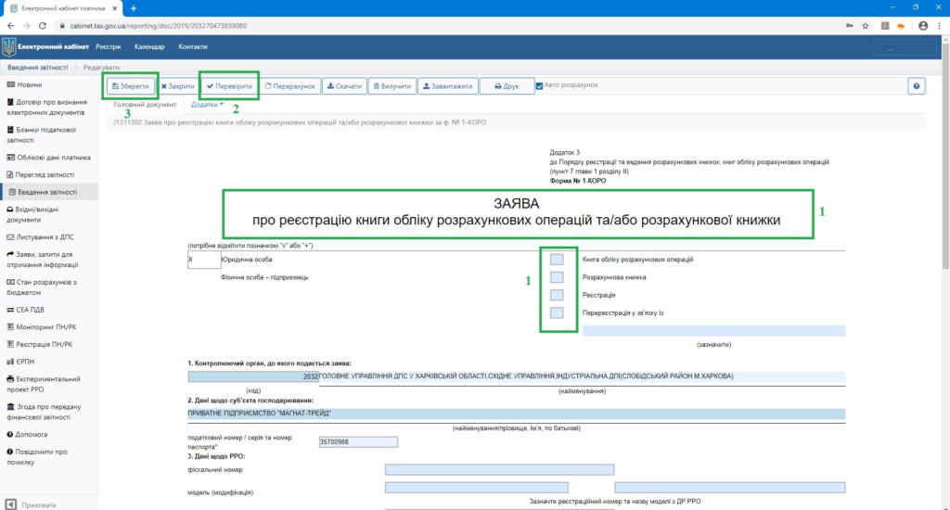
Task: Open a new browser tab
Action: tap(134, 8)
